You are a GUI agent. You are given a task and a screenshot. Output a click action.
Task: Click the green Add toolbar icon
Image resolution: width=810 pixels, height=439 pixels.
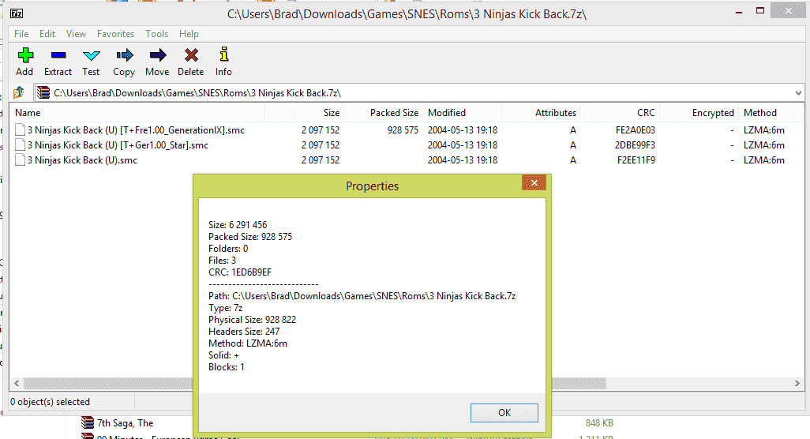pyautogui.click(x=24, y=54)
